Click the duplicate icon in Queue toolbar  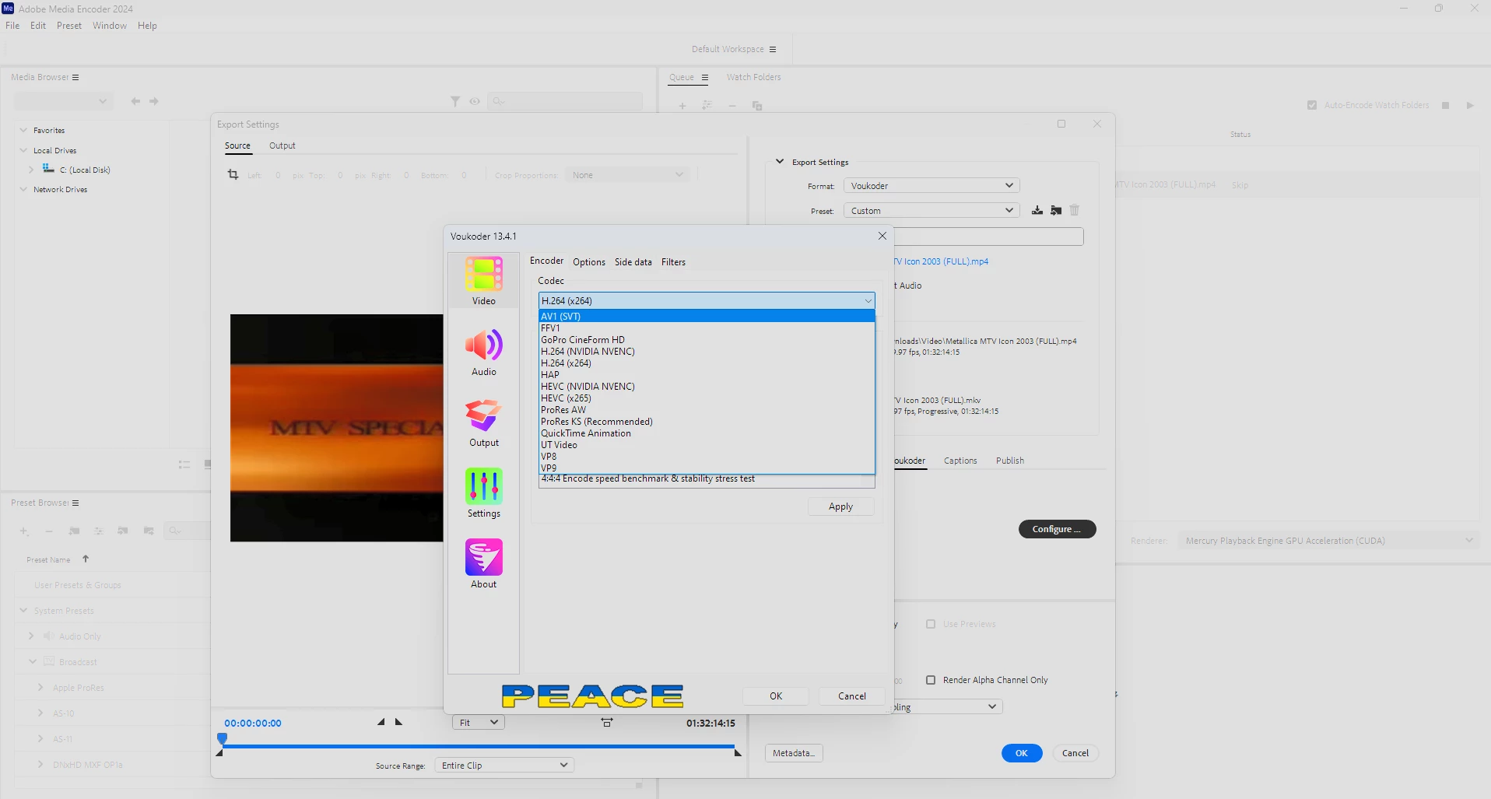coord(757,105)
